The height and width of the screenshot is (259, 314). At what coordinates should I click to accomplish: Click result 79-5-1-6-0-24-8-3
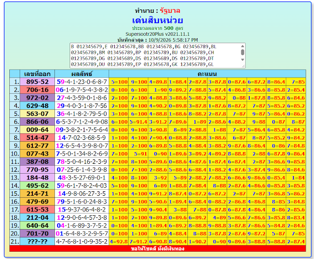click(x=82, y=202)
